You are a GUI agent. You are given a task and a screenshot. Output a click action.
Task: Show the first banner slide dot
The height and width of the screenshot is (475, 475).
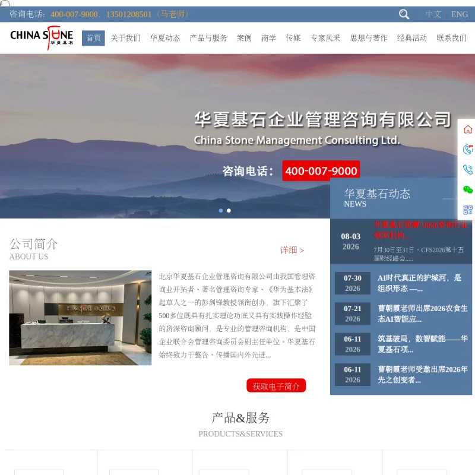click(x=221, y=211)
